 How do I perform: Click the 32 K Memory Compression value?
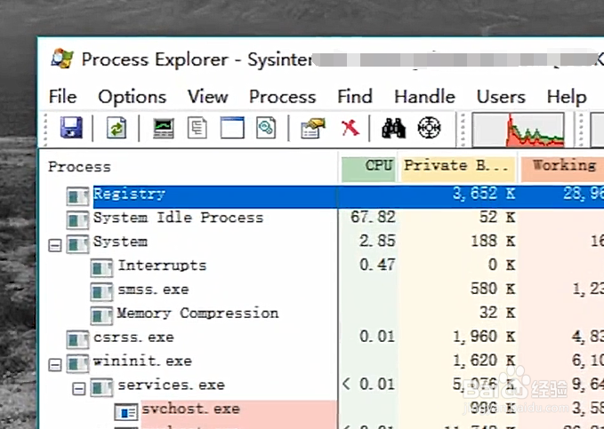pos(497,313)
